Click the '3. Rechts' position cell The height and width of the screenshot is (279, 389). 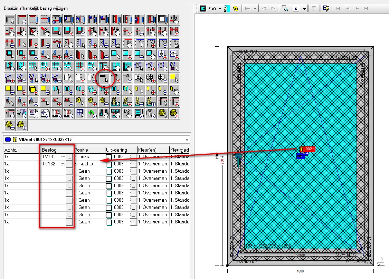pyautogui.click(x=89, y=164)
